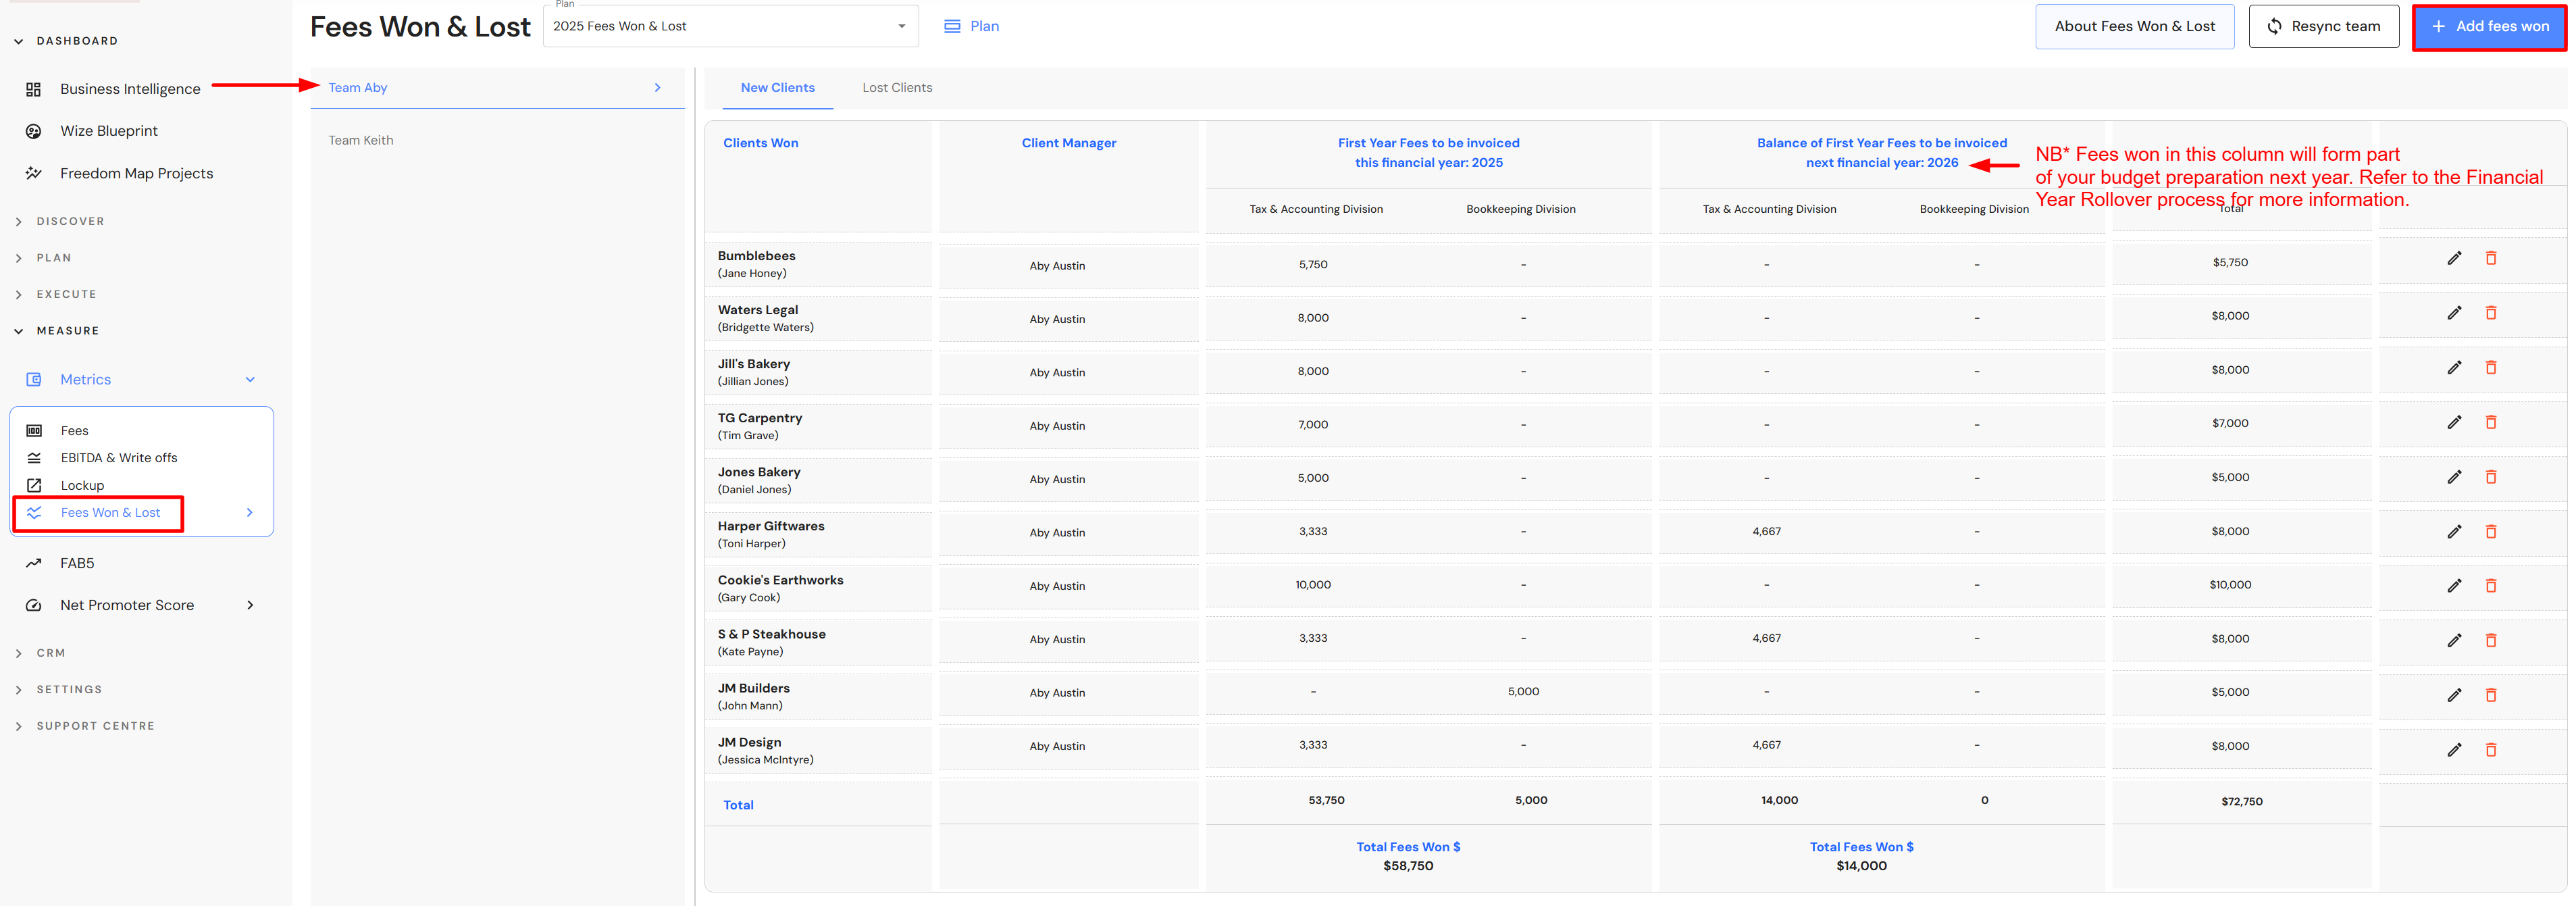Image resolution: width=2576 pixels, height=906 pixels.
Task: Collapse the Metrics submenu chevron
Action: [x=250, y=380]
